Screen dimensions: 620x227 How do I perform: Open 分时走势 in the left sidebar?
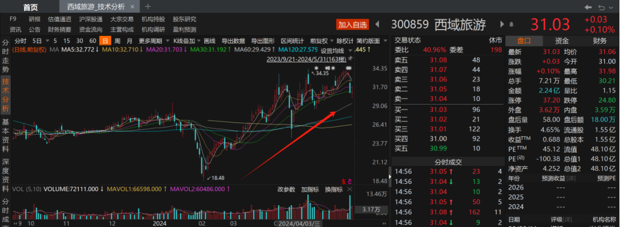6,56
